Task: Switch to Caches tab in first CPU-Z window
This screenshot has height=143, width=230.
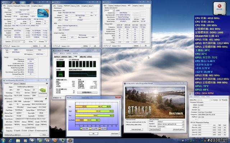Action: point(10,6)
